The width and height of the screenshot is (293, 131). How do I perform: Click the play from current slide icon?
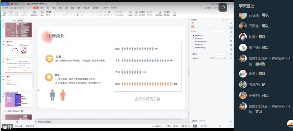(x=24, y=12)
